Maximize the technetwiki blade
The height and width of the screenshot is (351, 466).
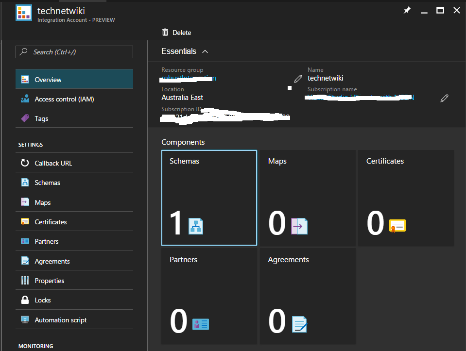coord(440,10)
